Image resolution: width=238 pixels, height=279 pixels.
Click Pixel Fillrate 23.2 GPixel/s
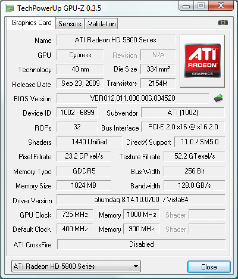point(84,156)
